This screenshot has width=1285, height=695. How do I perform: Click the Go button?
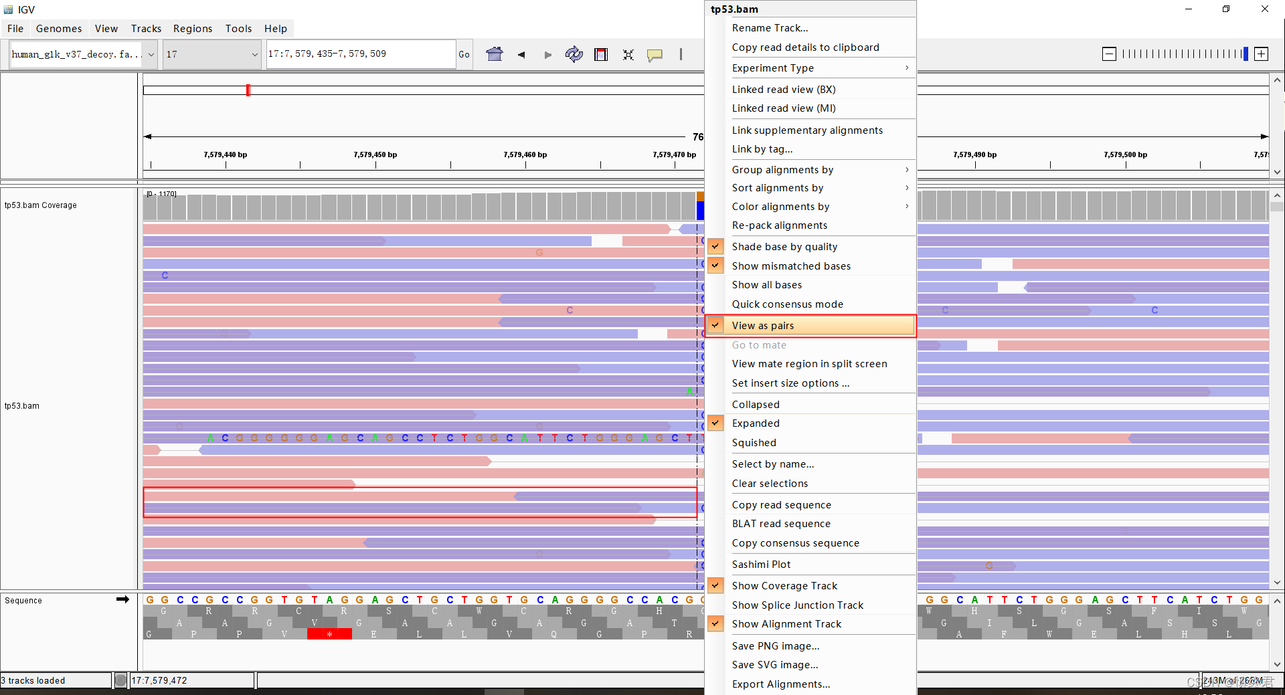click(464, 54)
